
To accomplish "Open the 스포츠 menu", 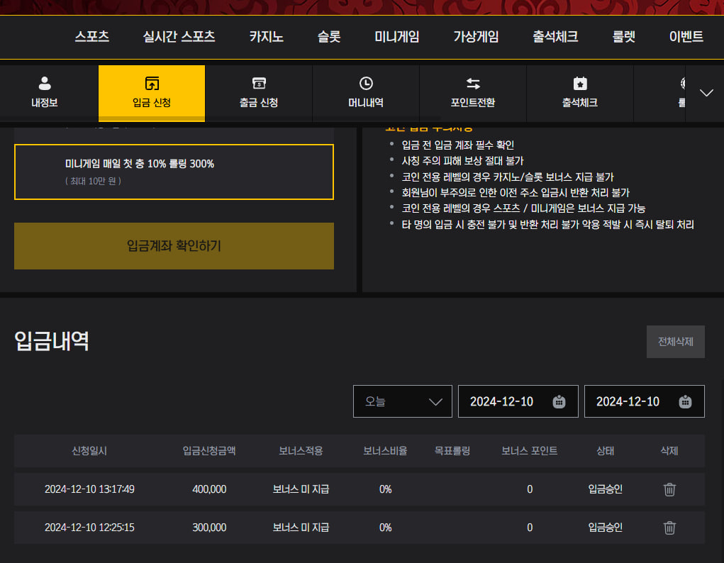I will pos(92,37).
